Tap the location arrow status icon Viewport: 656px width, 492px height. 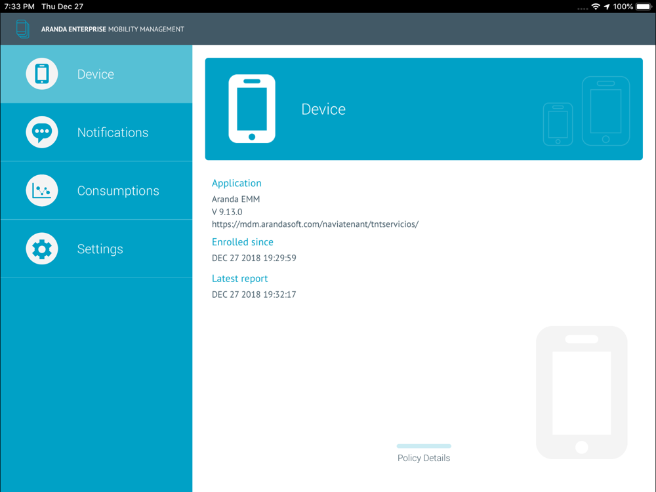(607, 7)
